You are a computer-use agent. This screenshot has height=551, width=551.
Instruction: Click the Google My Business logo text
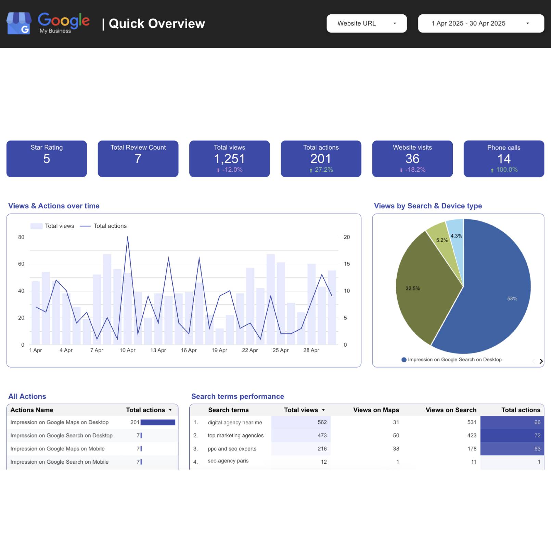[x=64, y=23]
